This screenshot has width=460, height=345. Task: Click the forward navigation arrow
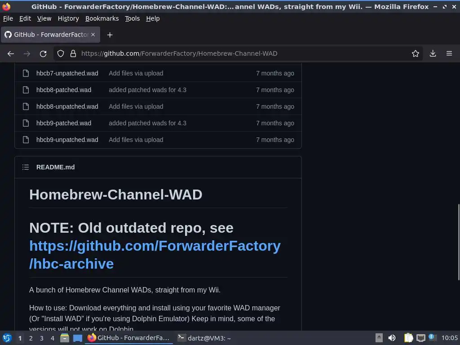pyautogui.click(x=27, y=54)
